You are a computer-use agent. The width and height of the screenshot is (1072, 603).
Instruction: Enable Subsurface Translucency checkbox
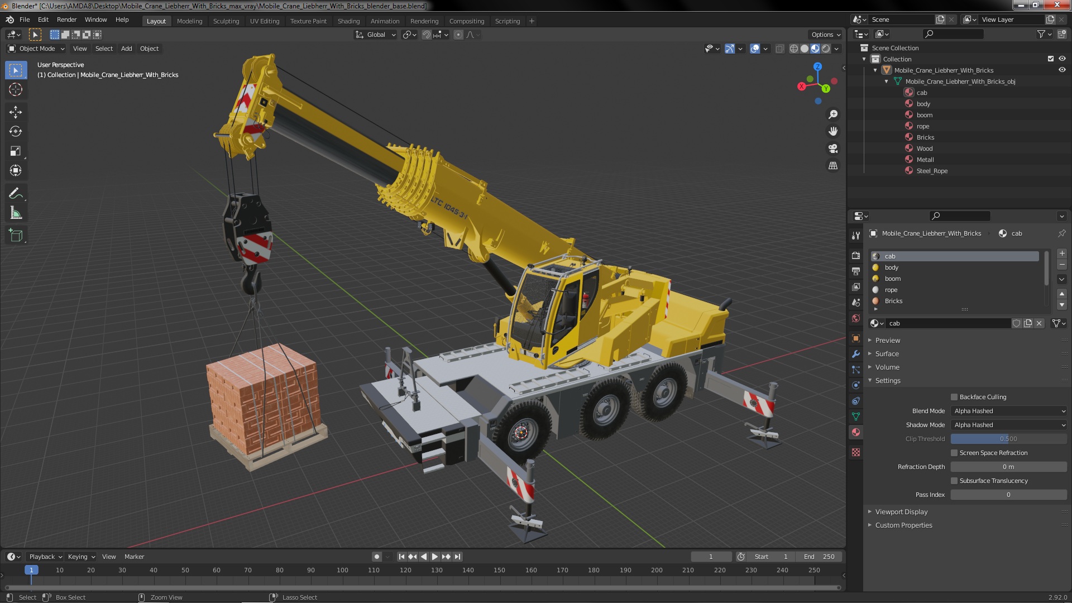tap(954, 481)
